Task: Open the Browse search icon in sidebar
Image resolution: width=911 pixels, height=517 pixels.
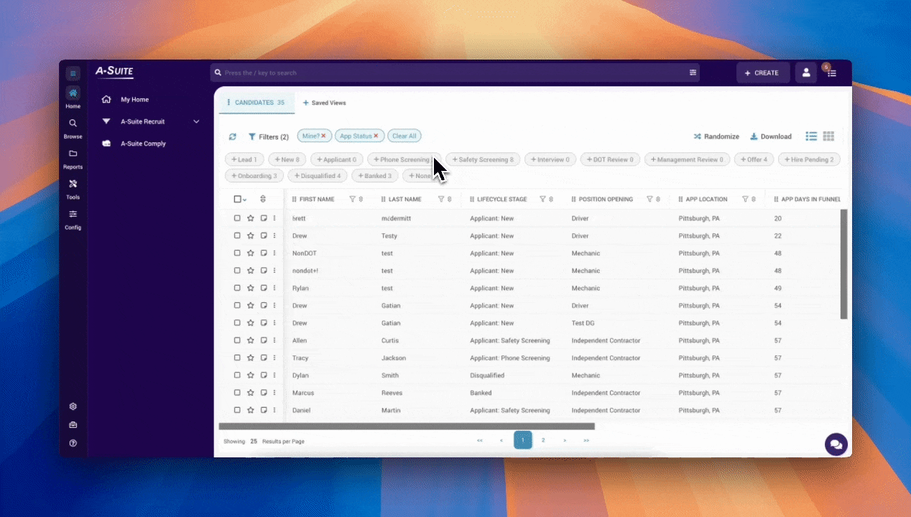Action: (x=73, y=124)
